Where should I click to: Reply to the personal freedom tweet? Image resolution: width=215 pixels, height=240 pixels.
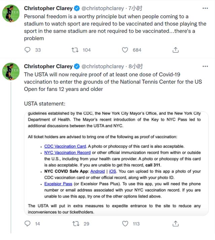point(28,50)
